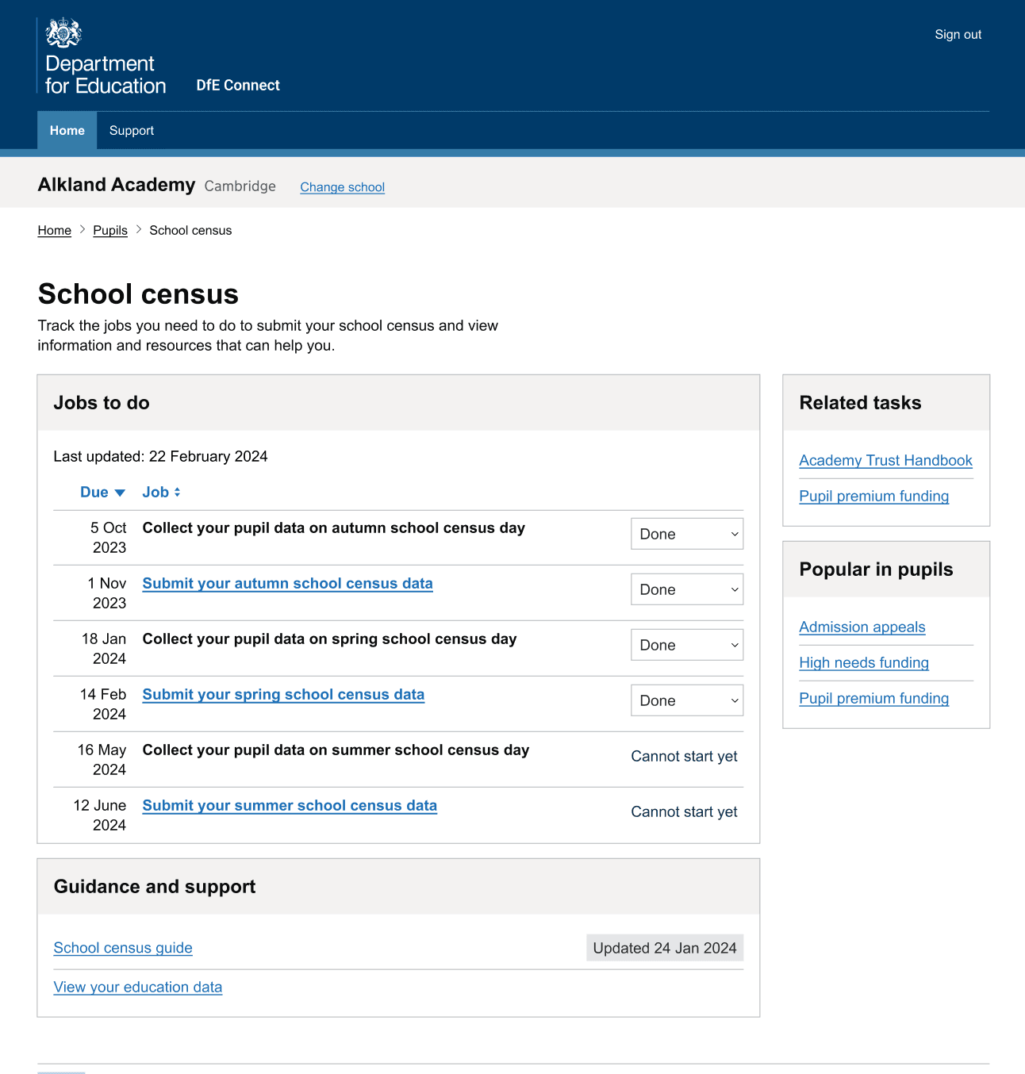Sort by Job column arrows
1025x1074 pixels.
tap(177, 493)
